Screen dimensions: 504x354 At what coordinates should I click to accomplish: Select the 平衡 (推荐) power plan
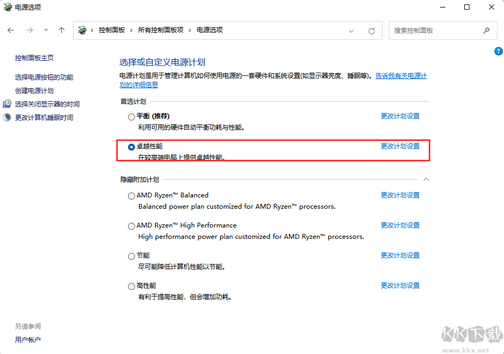pyautogui.click(x=131, y=117)
